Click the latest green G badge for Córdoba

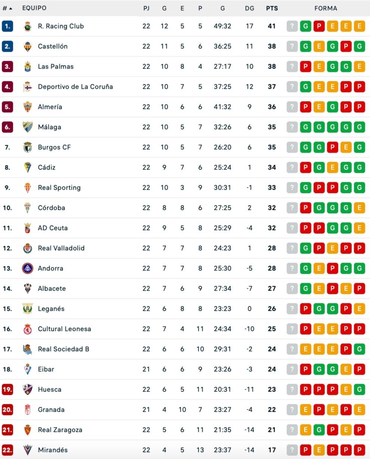(x=346, y=207)
